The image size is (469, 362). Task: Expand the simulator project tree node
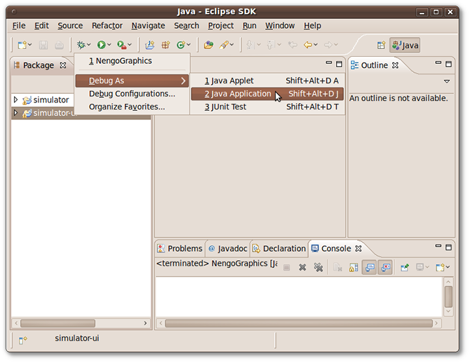pos(16,99)
